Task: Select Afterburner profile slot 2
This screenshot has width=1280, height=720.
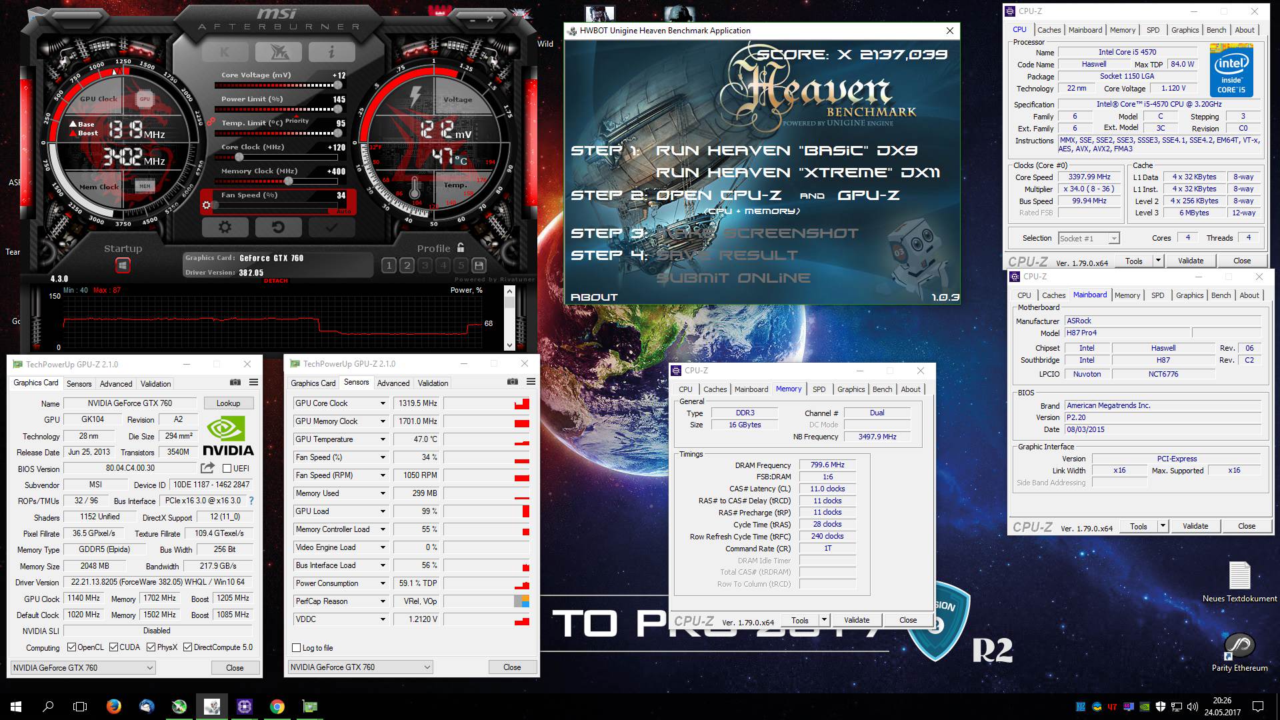Action: coord(407,265)
